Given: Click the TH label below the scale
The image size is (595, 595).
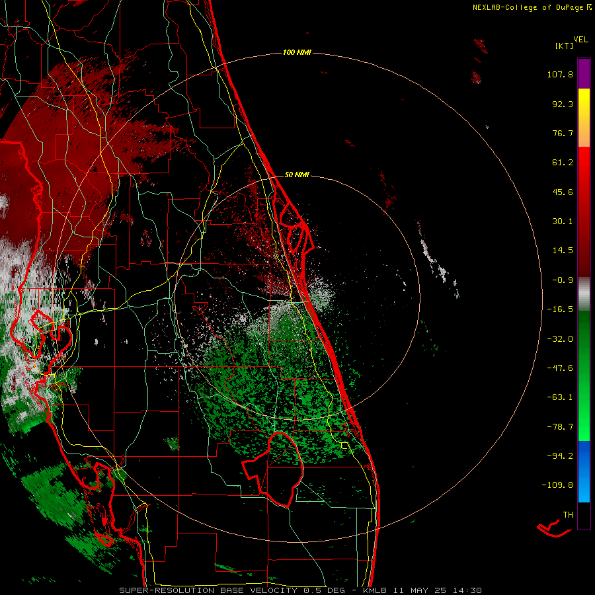Looking at the screenshot, I should [x=568, y=515].
